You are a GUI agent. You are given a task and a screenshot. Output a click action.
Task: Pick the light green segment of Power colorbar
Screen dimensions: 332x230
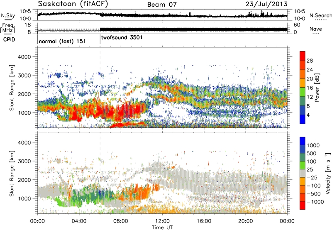pyautogui.click(x=303, y=92)
